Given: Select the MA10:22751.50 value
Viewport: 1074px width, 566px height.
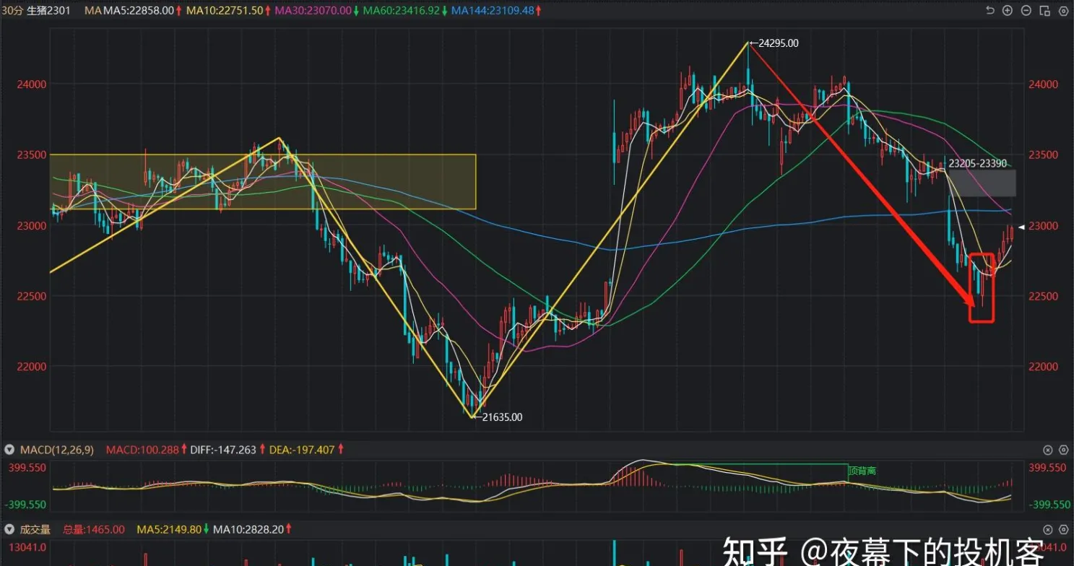Looking at the screenshot, I should (225, 11).
